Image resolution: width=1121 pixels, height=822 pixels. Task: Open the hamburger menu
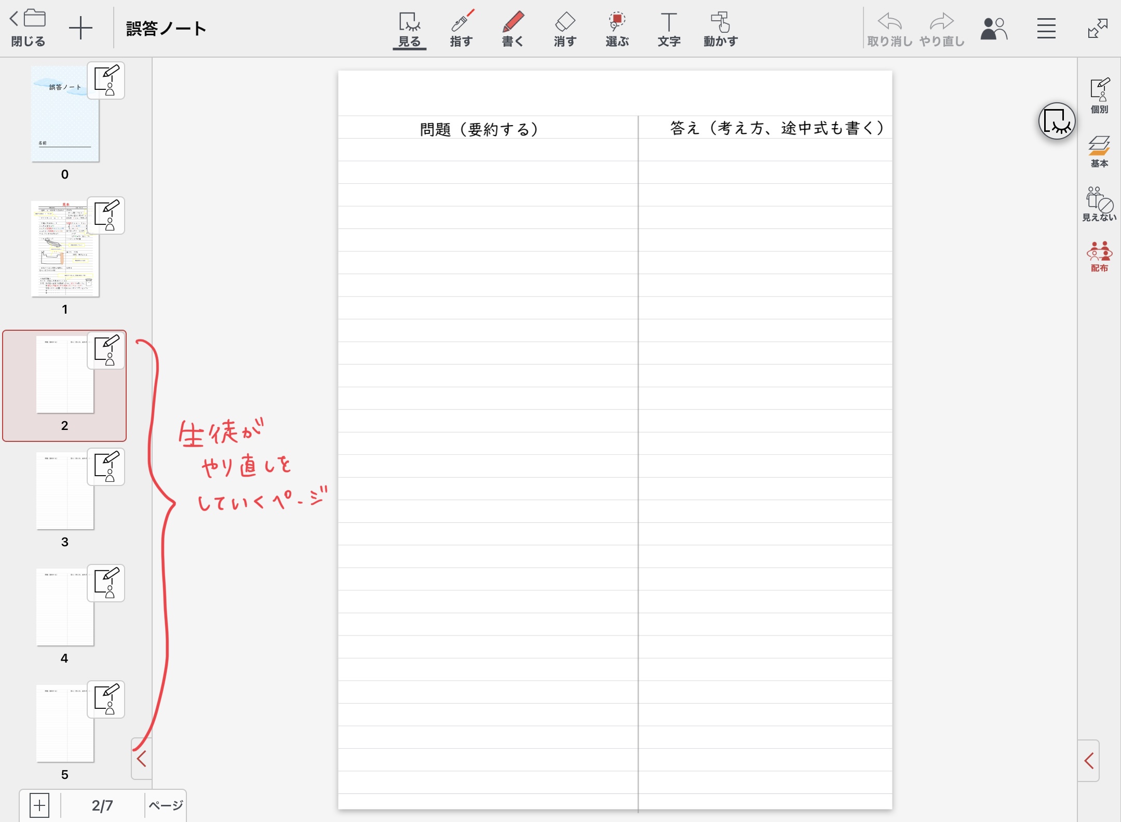(x=1046, y=29)
